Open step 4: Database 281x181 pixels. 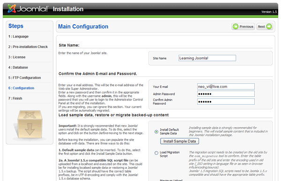point(18,67)
